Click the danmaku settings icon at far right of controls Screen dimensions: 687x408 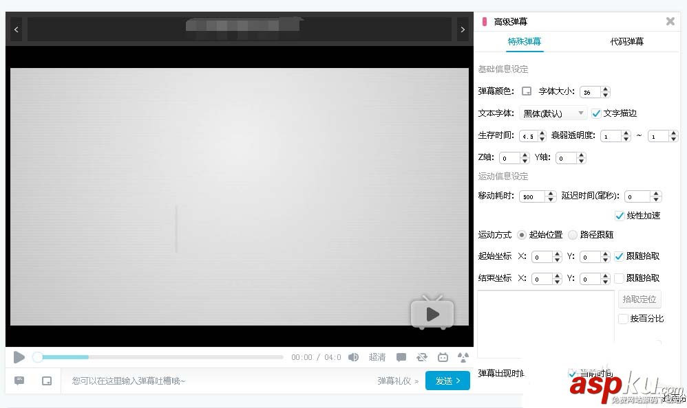coord(463,356)
